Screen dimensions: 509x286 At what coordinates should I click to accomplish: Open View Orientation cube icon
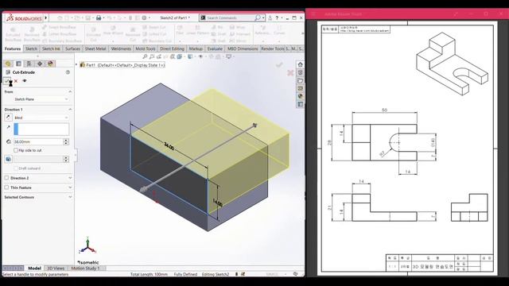tap(180, 56)
